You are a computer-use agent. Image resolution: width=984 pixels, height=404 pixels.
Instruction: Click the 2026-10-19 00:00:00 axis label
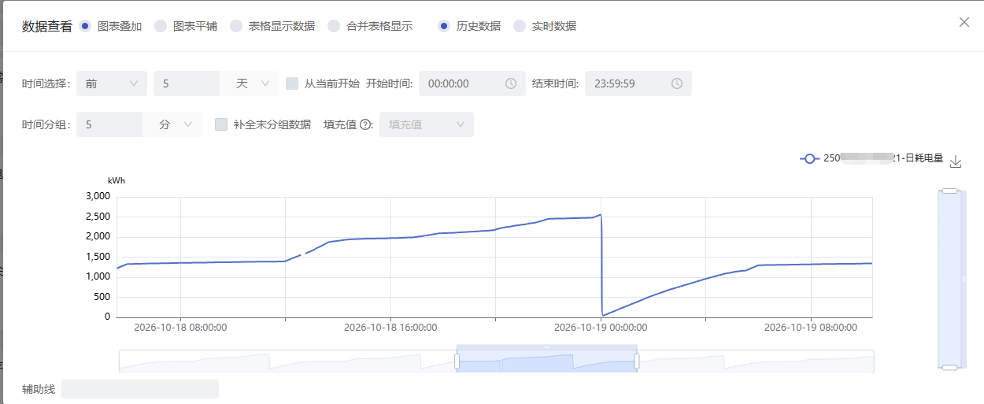point(601,327)
